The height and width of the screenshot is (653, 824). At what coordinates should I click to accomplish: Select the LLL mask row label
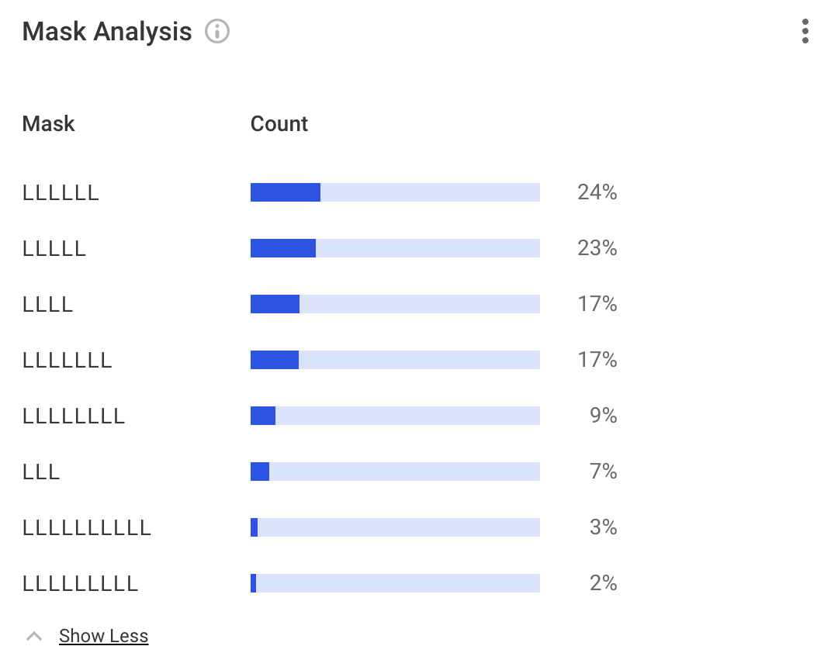point(41,472)
